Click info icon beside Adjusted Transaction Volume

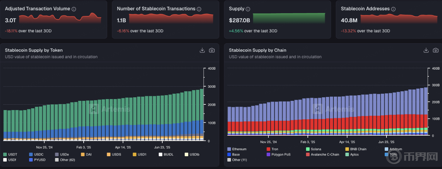[74, 9]
